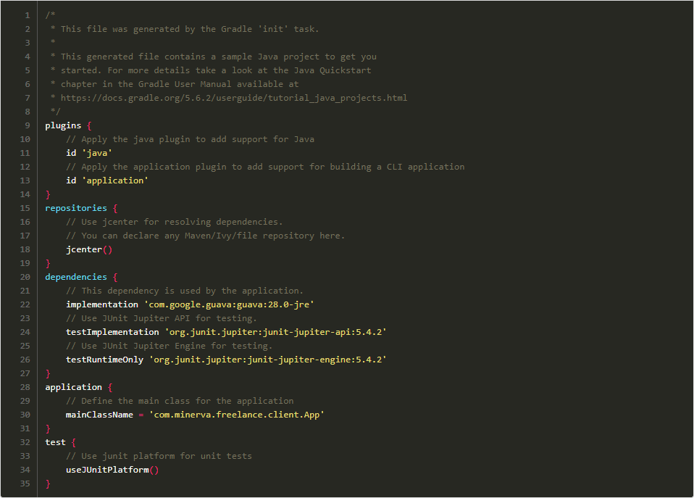Click the closing brace on line 35
This screenshot has width=694, height=498.
tap(48, 484)
